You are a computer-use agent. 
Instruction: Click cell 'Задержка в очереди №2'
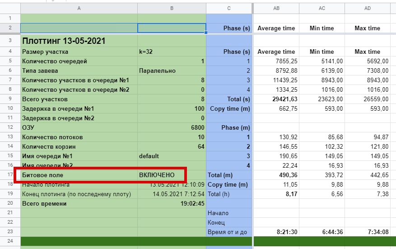point(79,118)
